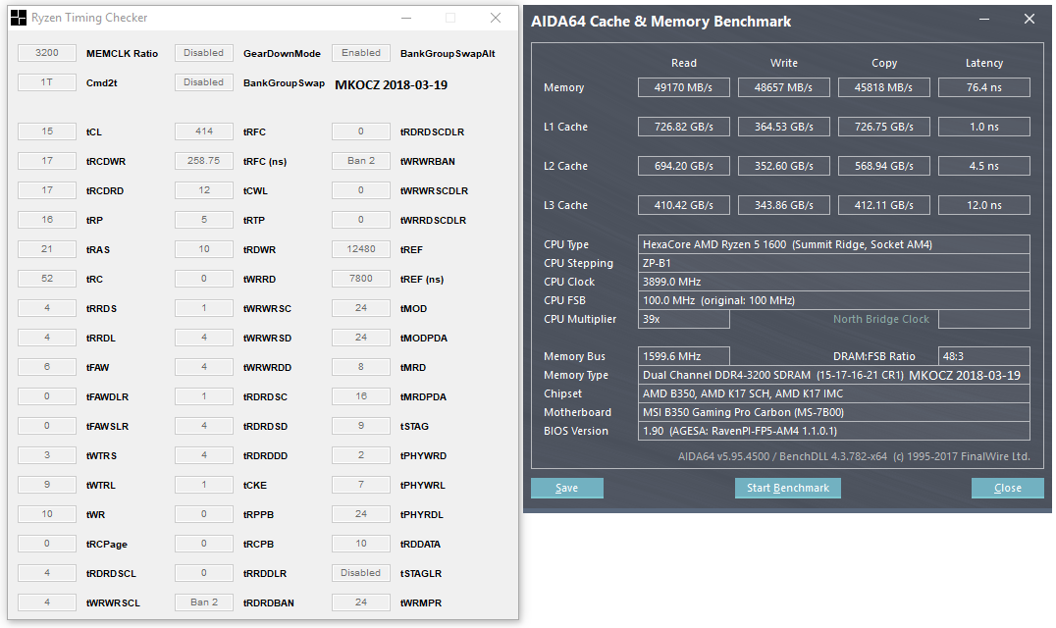Close the Ryzen Timing Checker window
This screenshot has height=628, width=1056.
[x=495, y=19]
